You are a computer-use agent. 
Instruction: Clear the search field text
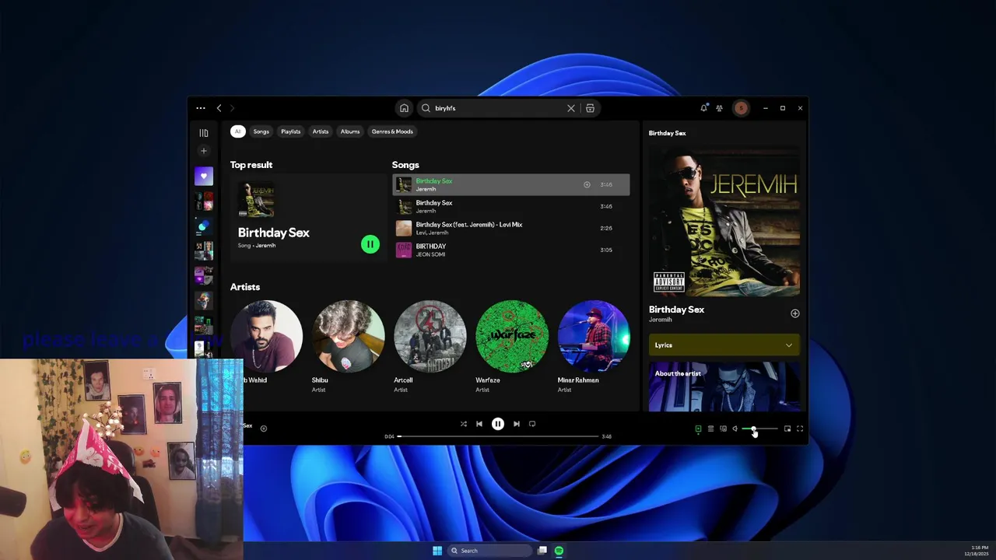tap(571, 108)
